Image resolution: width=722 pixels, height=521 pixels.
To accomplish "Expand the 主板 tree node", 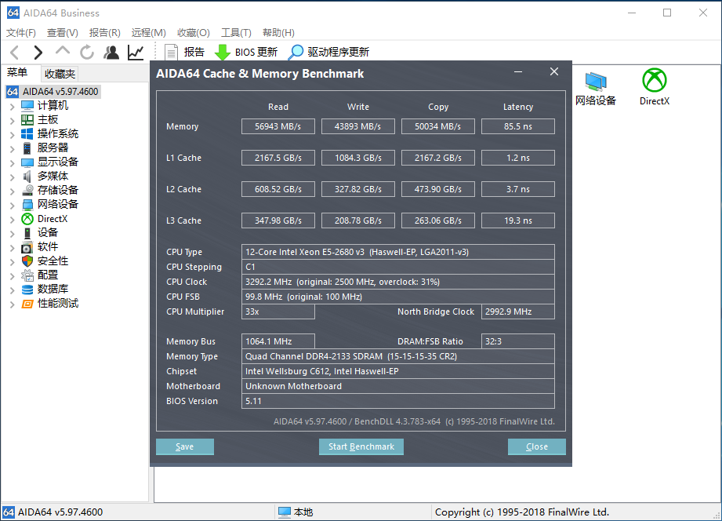I will pos(13,121).
